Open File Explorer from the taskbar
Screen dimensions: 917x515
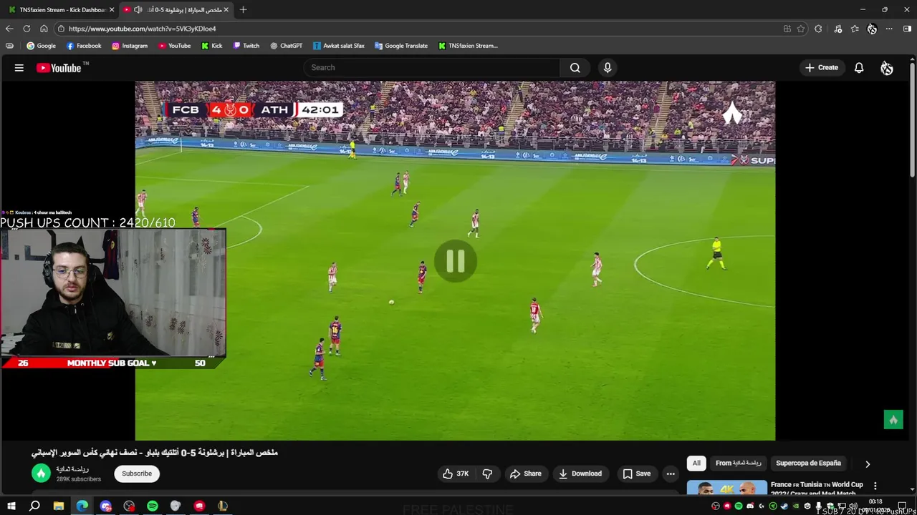[x=59, y=506]
